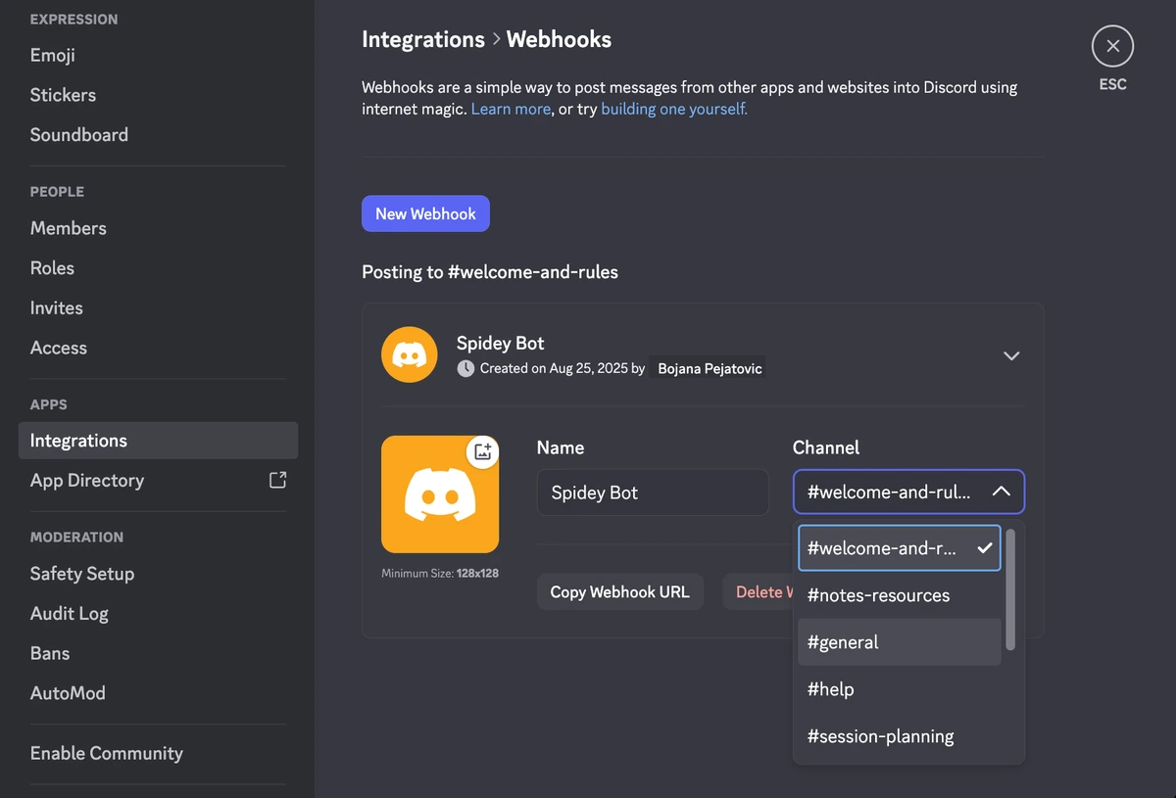Copy the webhook URL
This screenshot has width=1176, height=798.
(619, 590)
